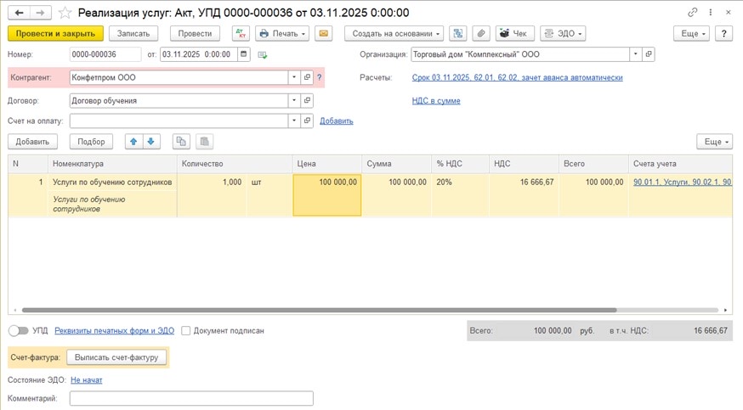Expand the Контрагент dropdown list
Viewport: 743px width, 410px height.
(294, 77)
